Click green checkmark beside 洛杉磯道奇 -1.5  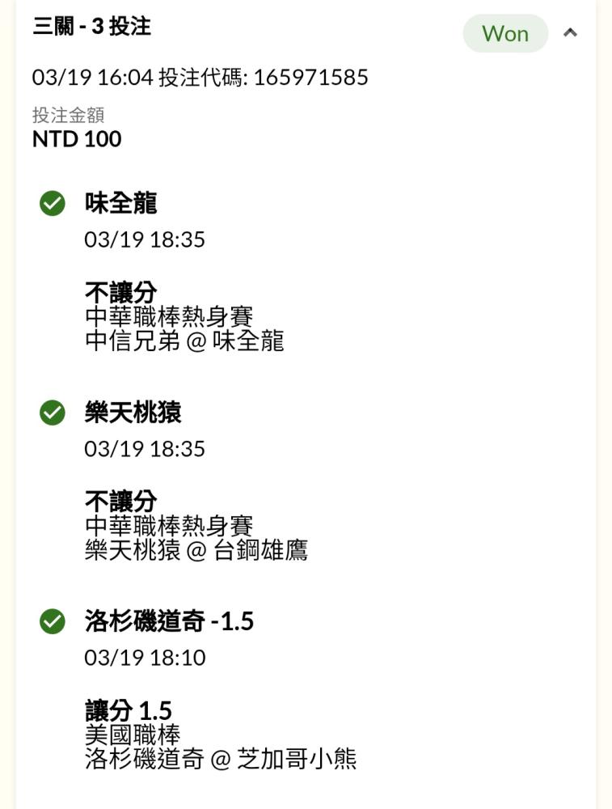(53, 621)
